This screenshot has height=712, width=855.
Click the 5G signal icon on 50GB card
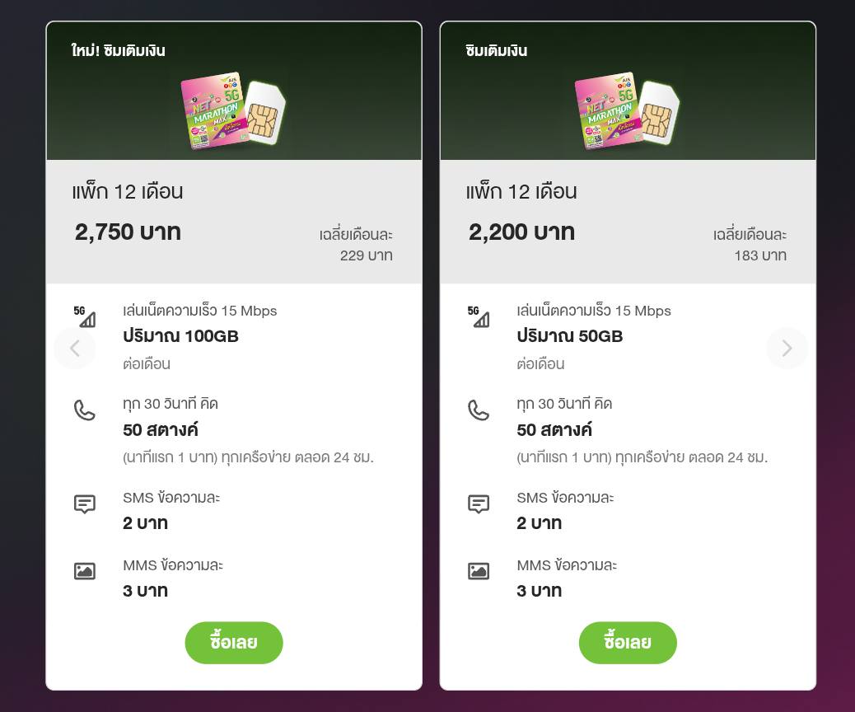click(x=479, y=316)
